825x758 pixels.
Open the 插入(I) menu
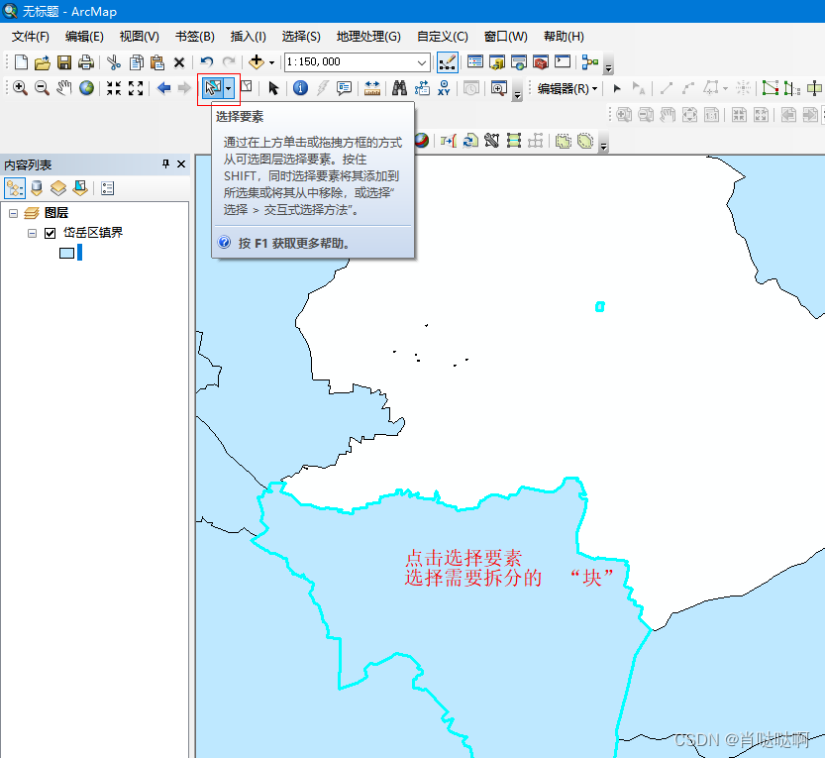tap(248, 37)
